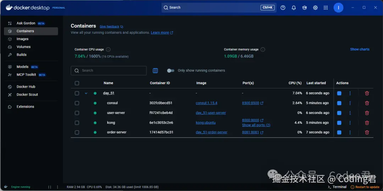
Task: Click the global Search box in header
Action: pyautogui.click(x=219, y=7)
